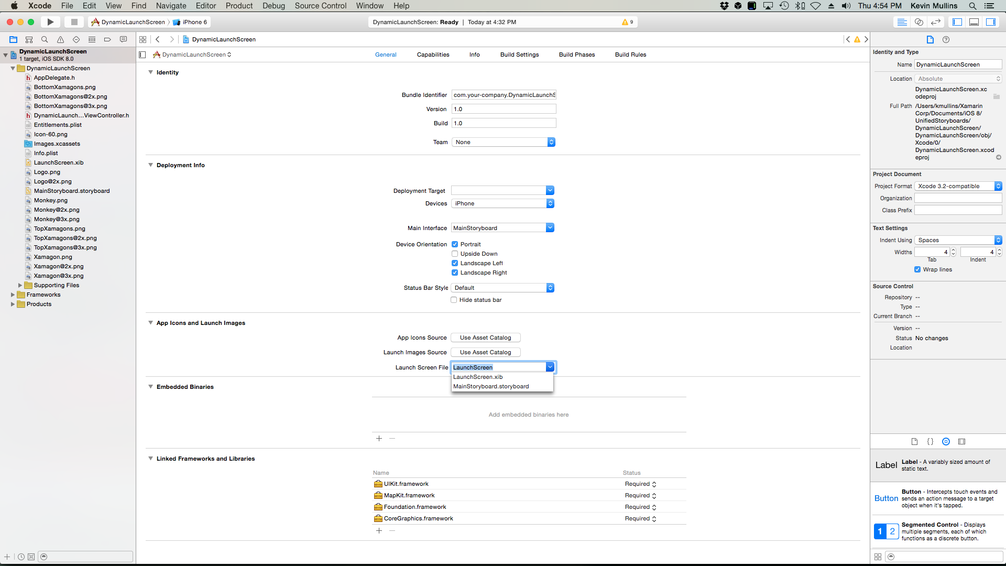
Task: Switch to Build Settings tab
Action: click(x=519, y=55)
